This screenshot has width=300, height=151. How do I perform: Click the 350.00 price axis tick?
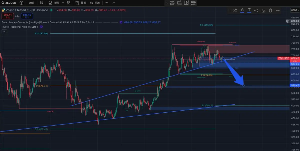tap(295, 144)
